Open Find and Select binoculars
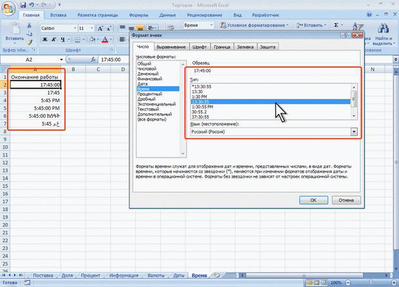This screenshot has height=287, width=399. point(383,28)
